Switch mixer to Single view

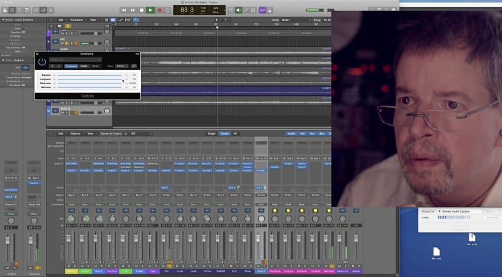point(212,134)
